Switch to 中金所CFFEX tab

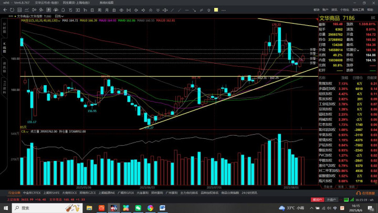(32, 192)
